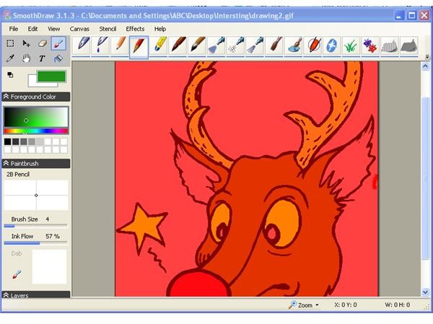Choose the green grass brush
Screen dimensions: 433x324
pos(351,45)
